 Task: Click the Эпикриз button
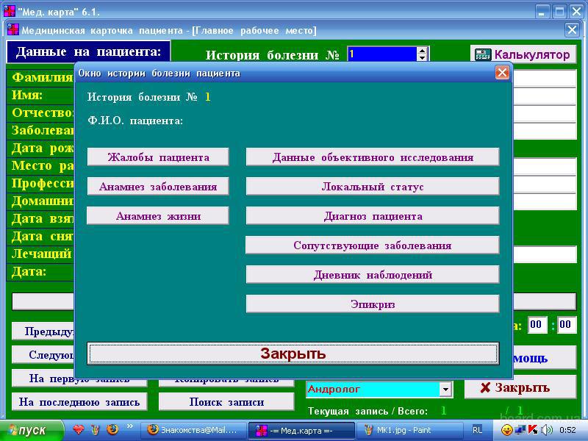click(x=373, y=304)
